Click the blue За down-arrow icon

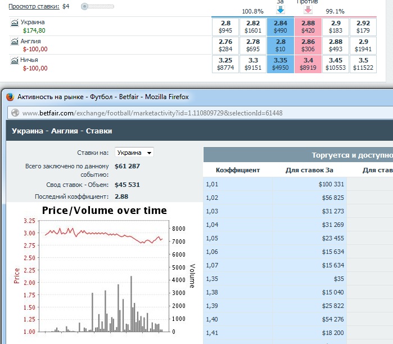(x=281, y=10)
